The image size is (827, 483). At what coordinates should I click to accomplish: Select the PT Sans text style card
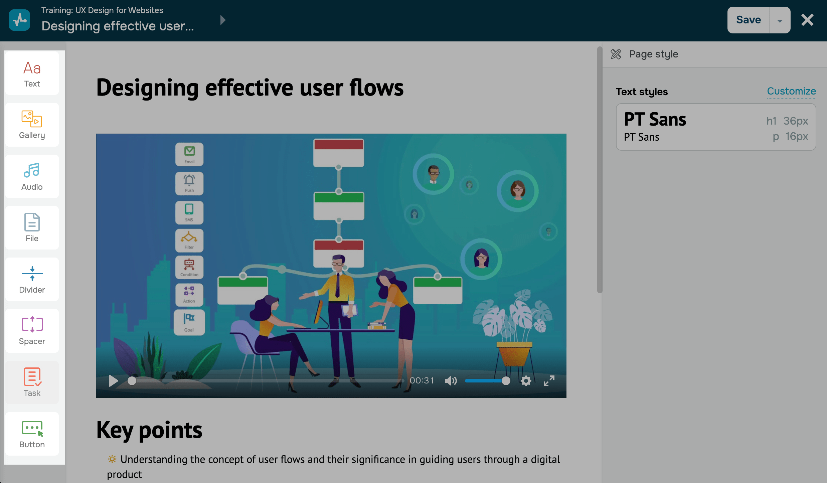[716, 127]
